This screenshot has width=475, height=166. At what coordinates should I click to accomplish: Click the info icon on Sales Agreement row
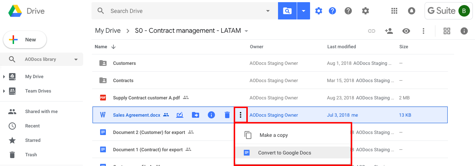click(211, 115)
